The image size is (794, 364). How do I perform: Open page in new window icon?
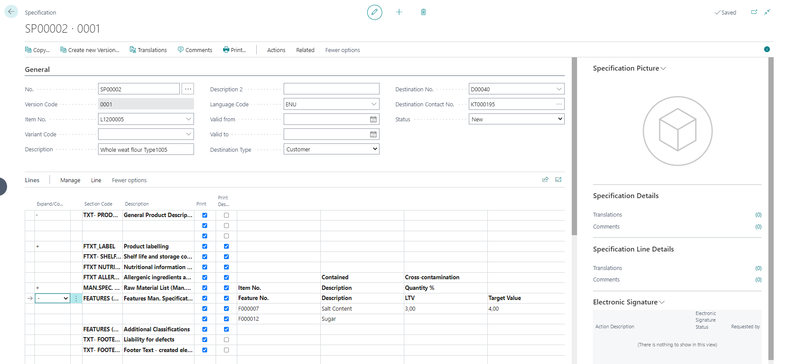coord(754,12)
